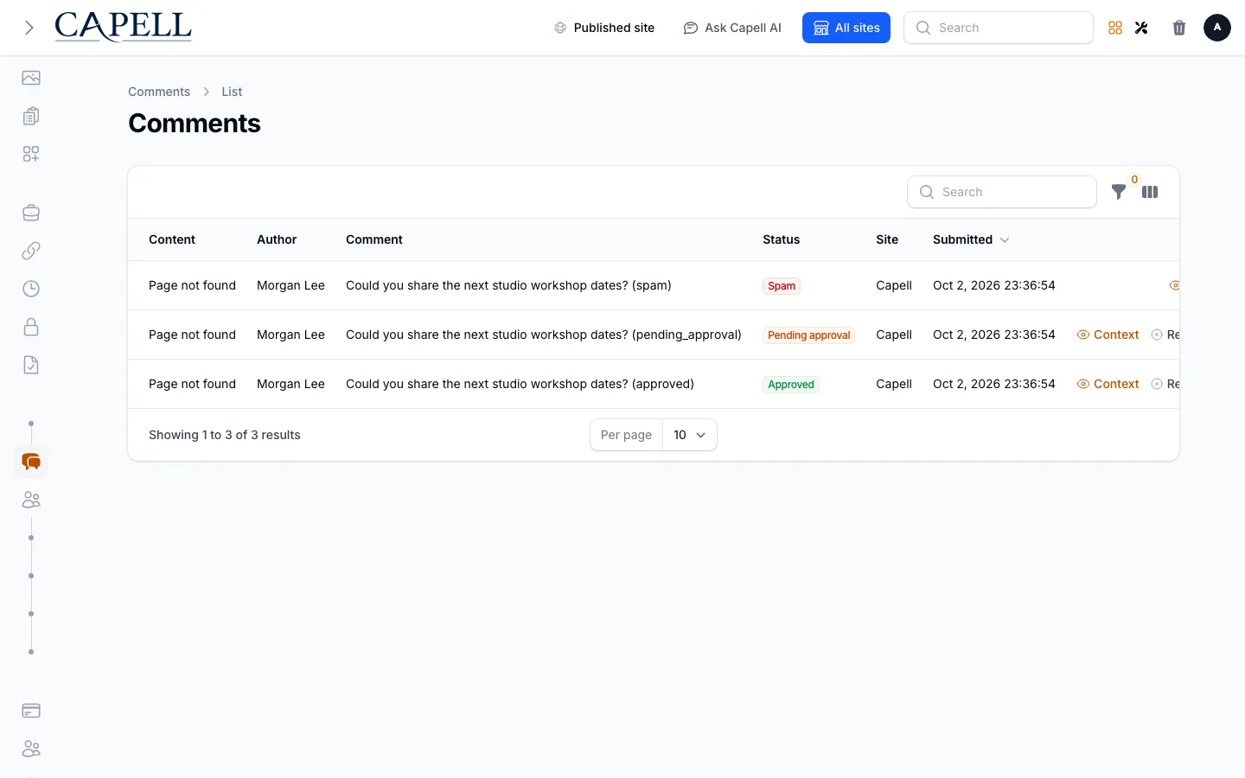Open the user avatar menu
The height and width of the screenshot is (778, 1245).
point(1217,28)
